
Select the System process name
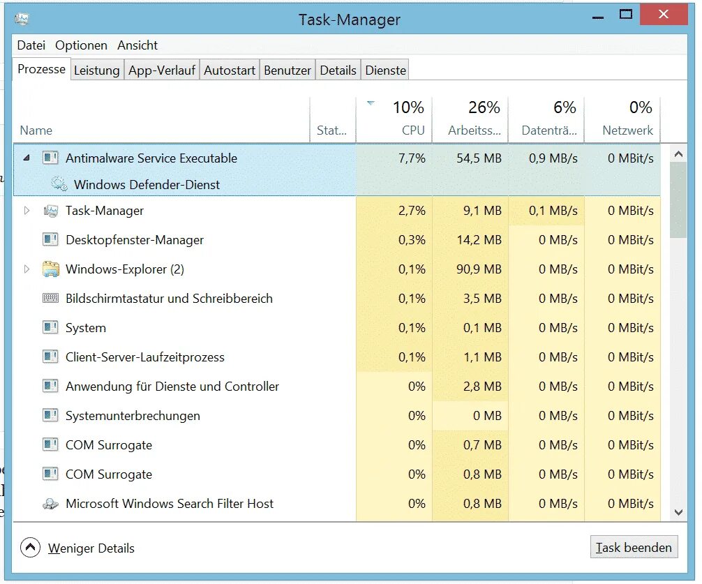point(86,327)
